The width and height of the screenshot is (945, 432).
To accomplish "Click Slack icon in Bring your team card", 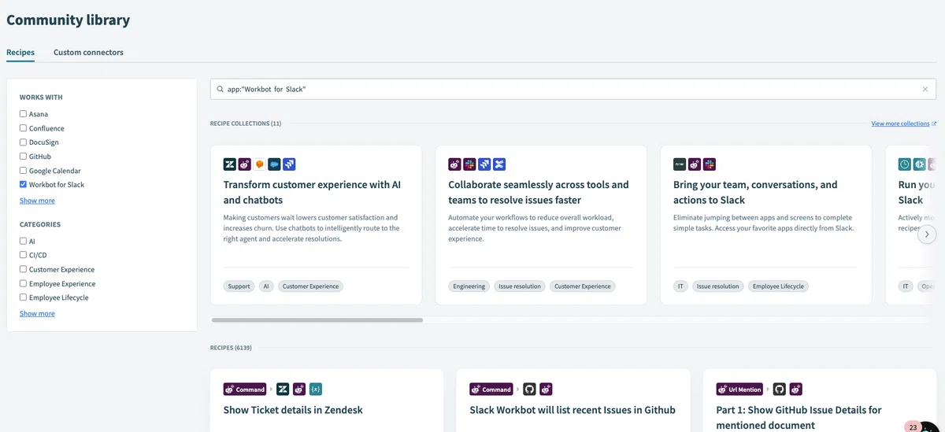I will pos(710,164).
